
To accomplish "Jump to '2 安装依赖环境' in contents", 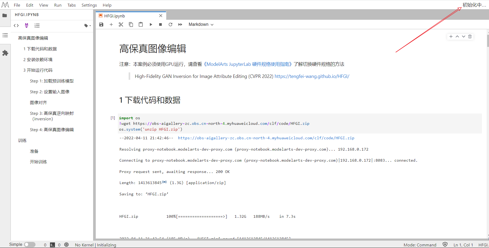I will click(x=38, y=60).
